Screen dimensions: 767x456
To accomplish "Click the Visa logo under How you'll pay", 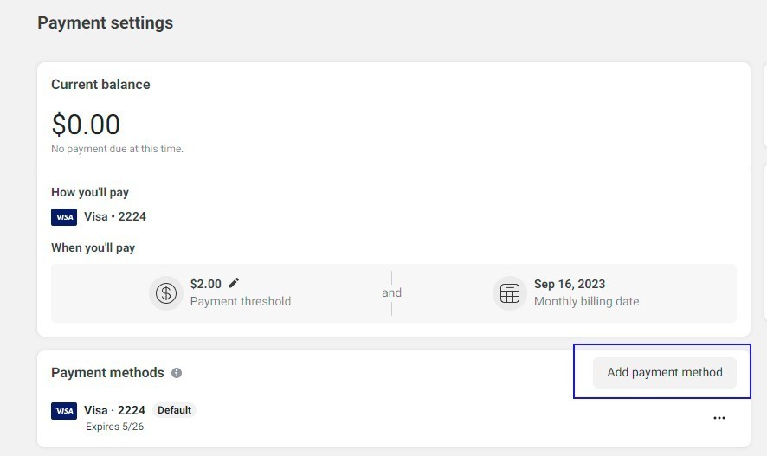I will [64, 217].
